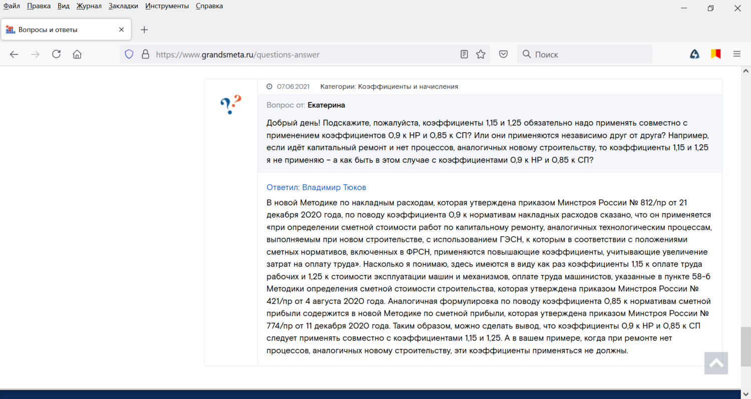Screen dimensions: 751x399
Task: Click the browser Back arrow button
Action: pos(14,55)
